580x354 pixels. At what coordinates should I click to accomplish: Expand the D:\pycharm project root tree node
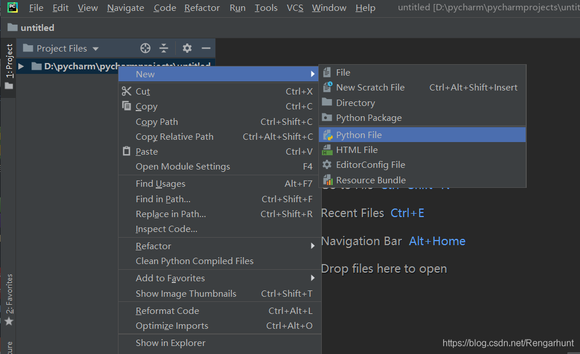coord(21,66)
